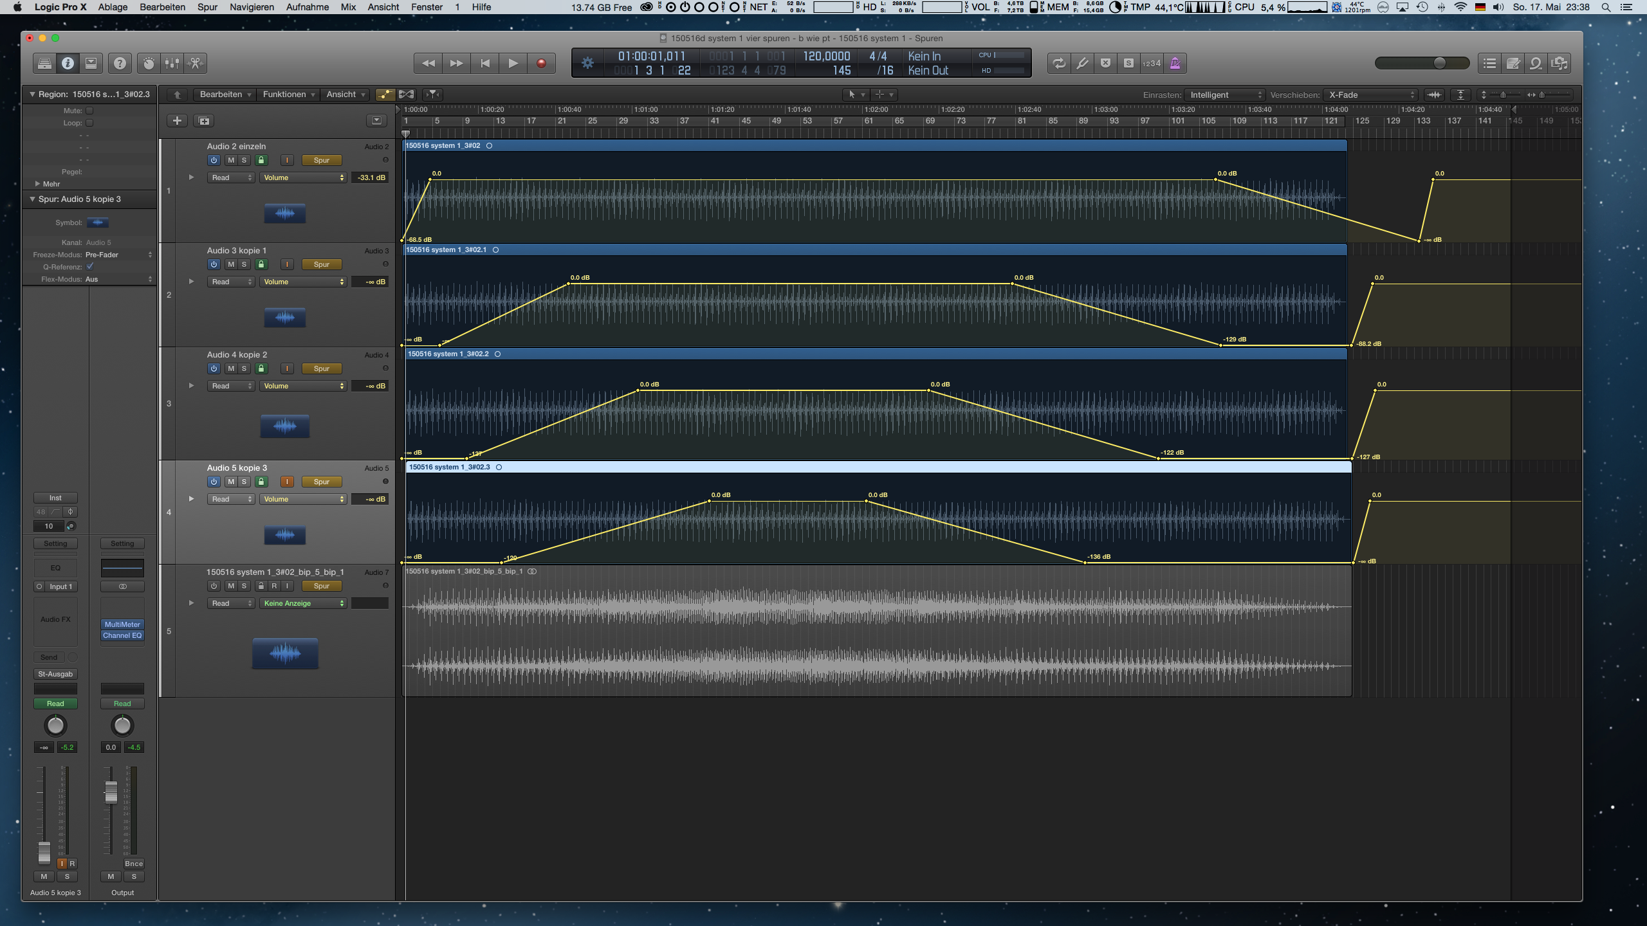Open the Verschieben X-Fade dropdown

tap(1370, 95)
